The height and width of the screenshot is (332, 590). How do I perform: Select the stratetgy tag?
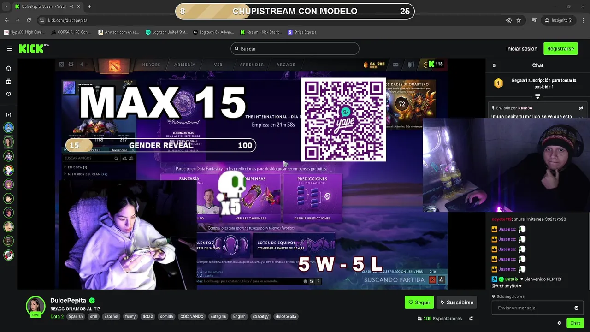(x=261, y=317)
